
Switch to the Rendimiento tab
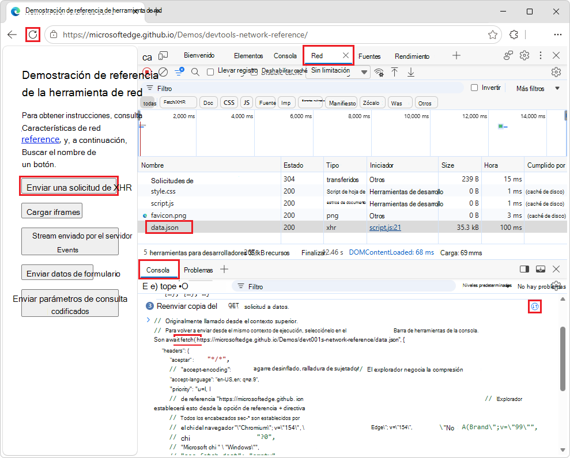[x=412, y=56]
